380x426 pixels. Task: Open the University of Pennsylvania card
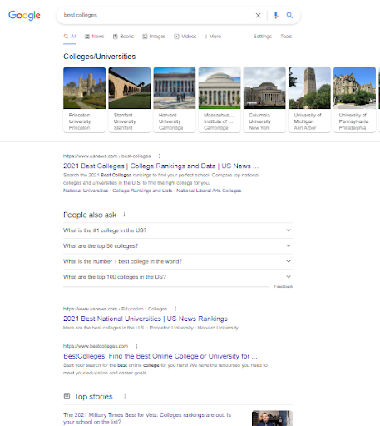coord(354,100)
